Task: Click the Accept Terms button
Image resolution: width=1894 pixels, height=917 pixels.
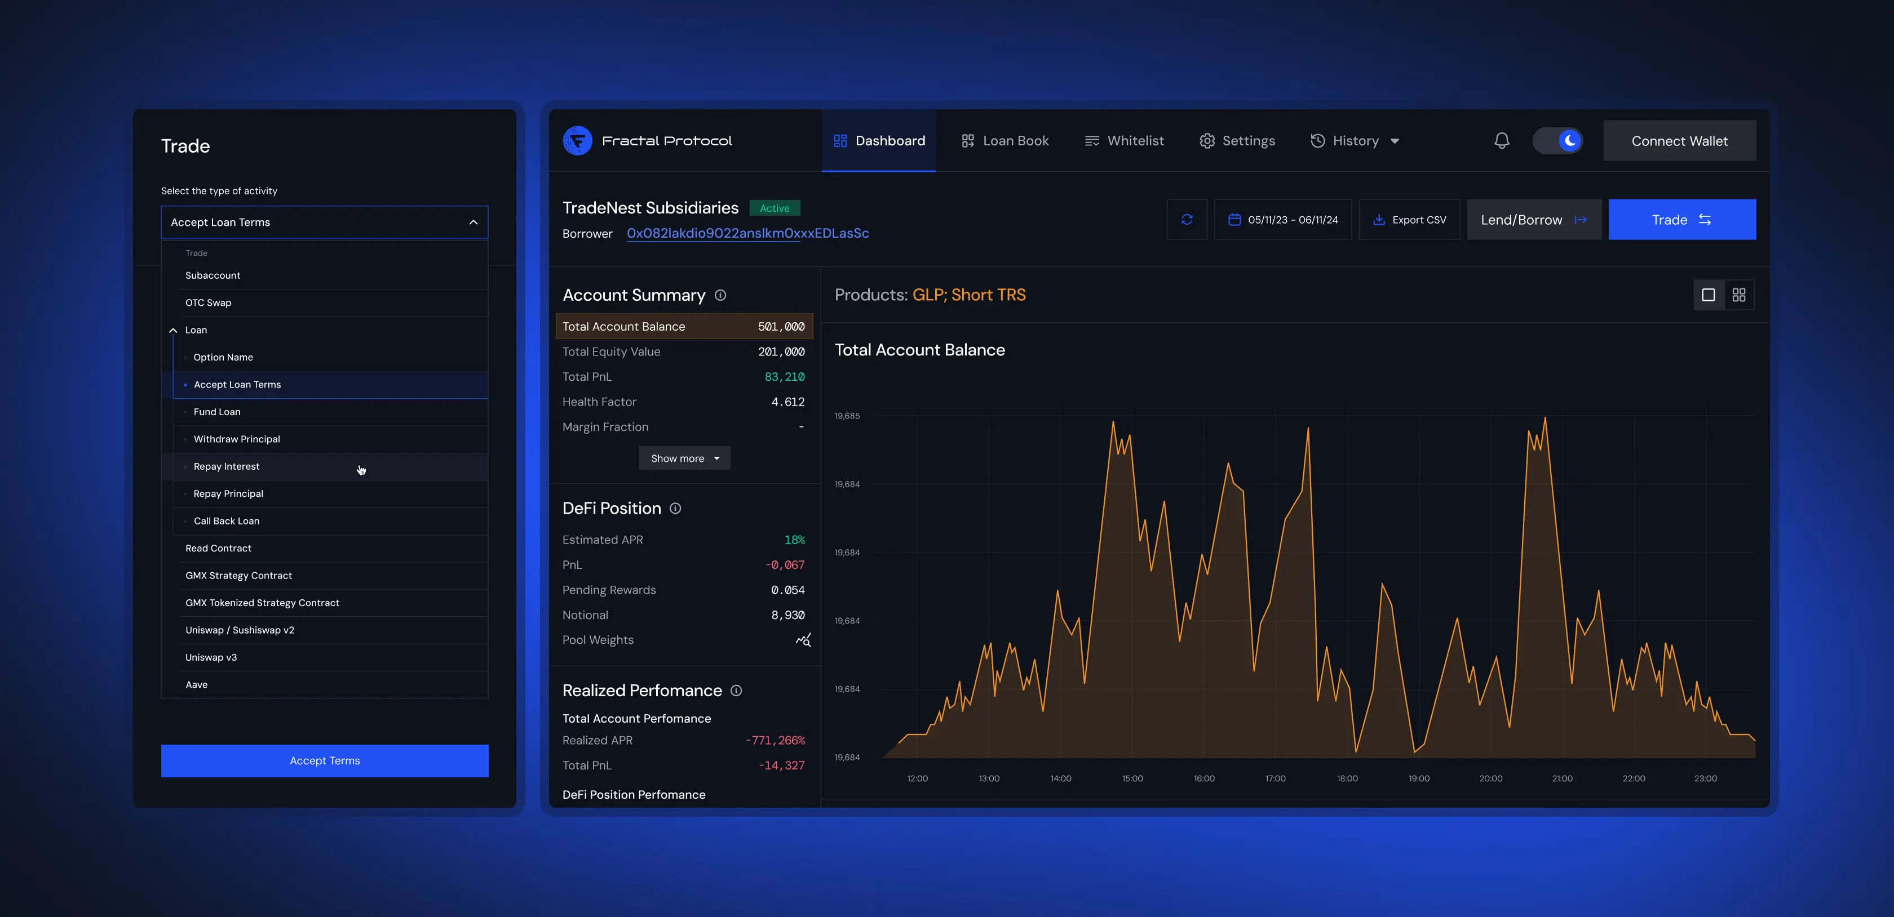Action: point(324,760)
